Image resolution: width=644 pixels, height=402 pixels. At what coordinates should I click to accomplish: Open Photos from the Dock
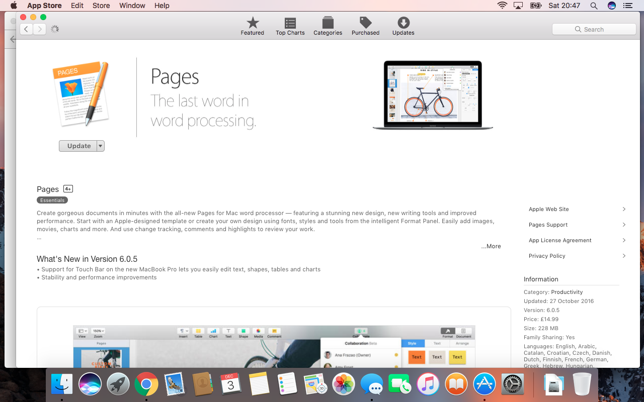tap(344, 385)
